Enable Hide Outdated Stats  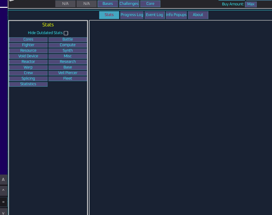pyautogui.click(x=66, y=33)
